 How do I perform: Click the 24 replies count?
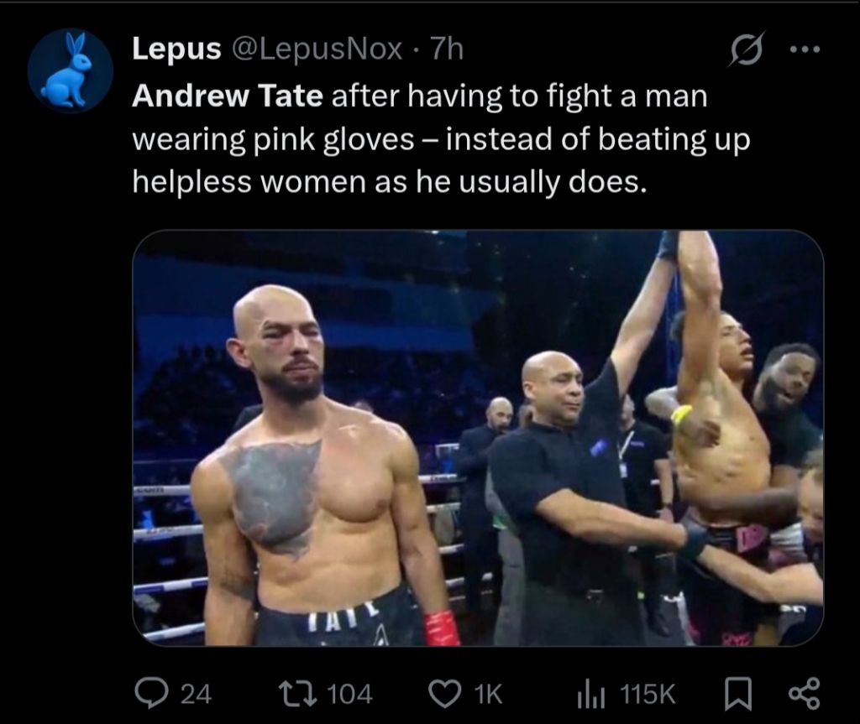click(197, 694)
